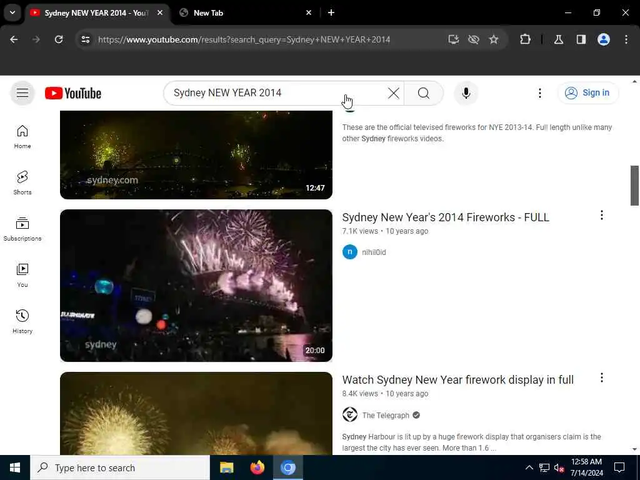Switch to the New Tab tab
This screenshot has width=640, height=480.
(x=246, y=13)
